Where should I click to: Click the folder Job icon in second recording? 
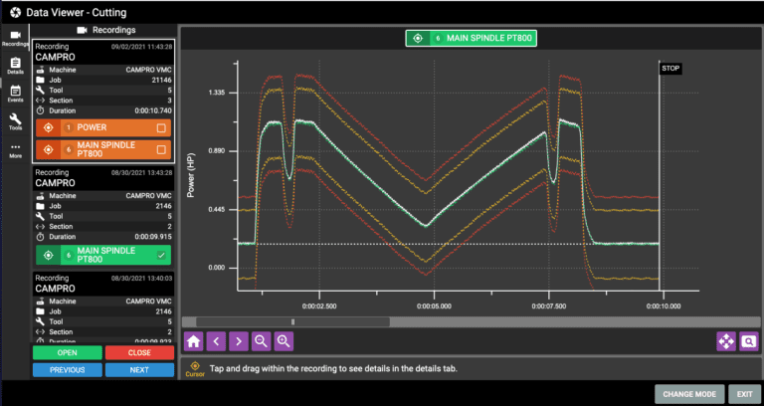41,206
